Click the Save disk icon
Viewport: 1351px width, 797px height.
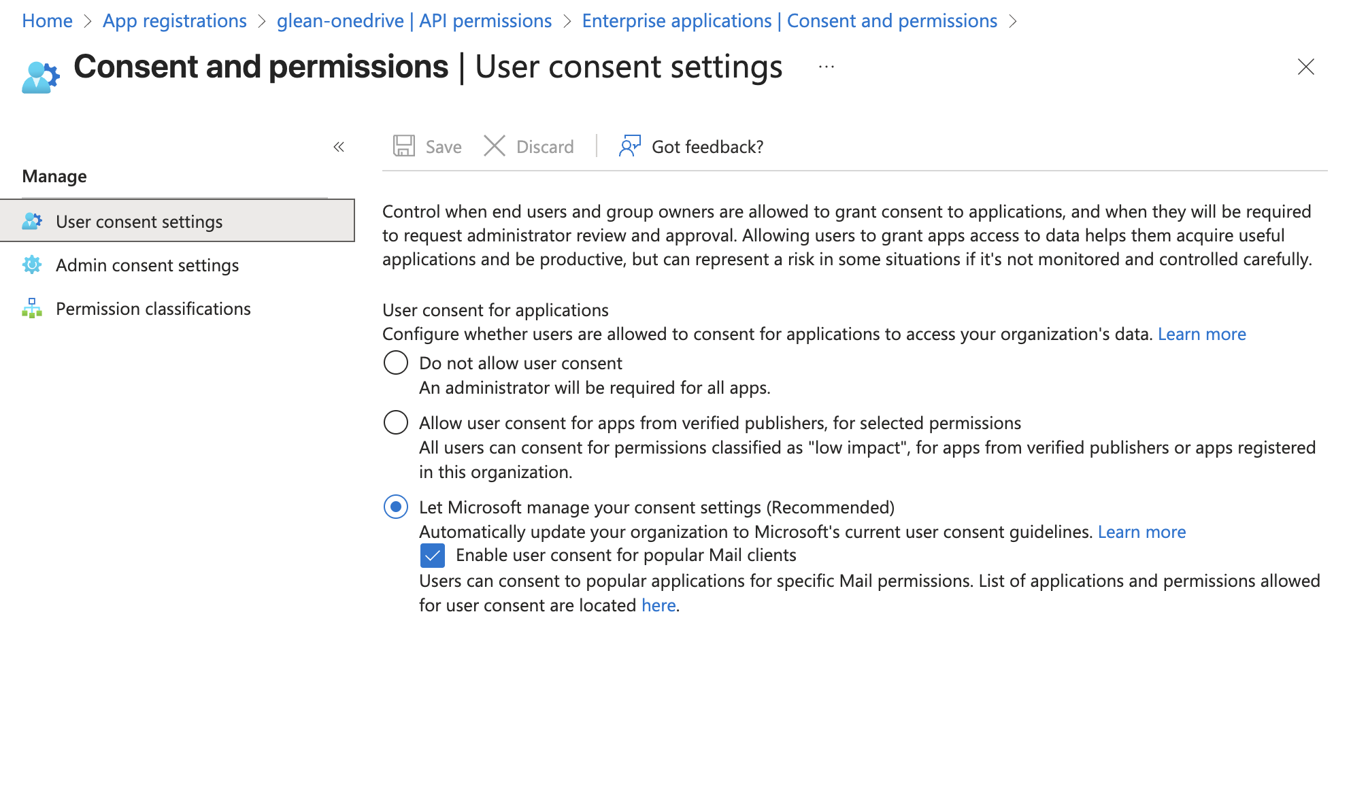coord(404,146)
